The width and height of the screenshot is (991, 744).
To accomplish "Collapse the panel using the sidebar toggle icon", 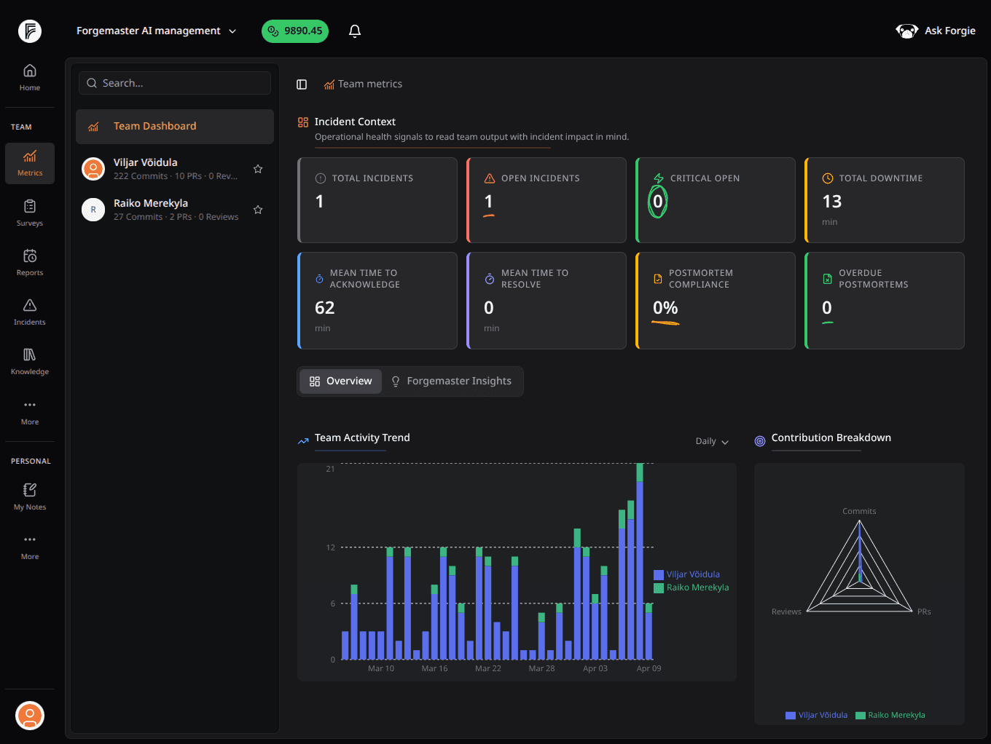I will (302, 84).
